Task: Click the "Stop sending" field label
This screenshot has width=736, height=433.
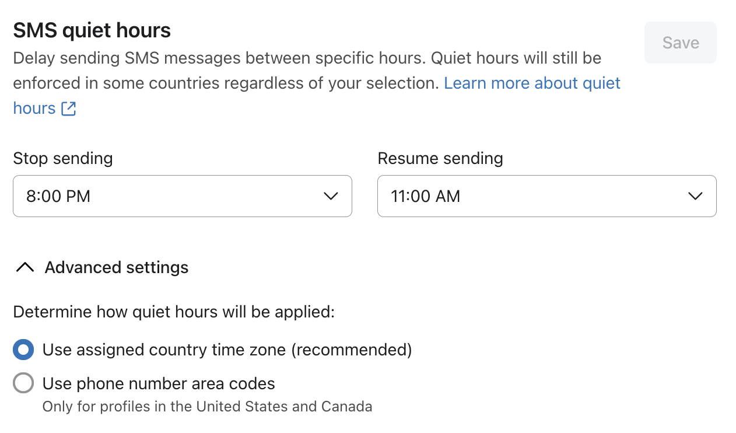Action: 63,158
